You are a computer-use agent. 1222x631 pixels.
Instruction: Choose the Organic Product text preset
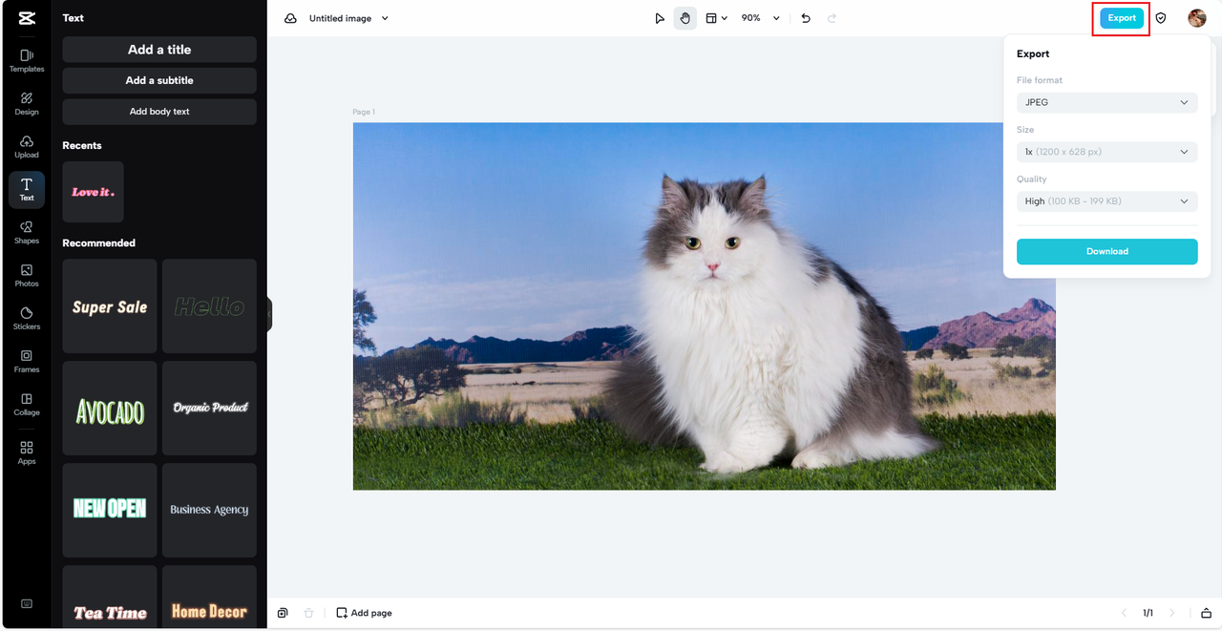(209, 409)
